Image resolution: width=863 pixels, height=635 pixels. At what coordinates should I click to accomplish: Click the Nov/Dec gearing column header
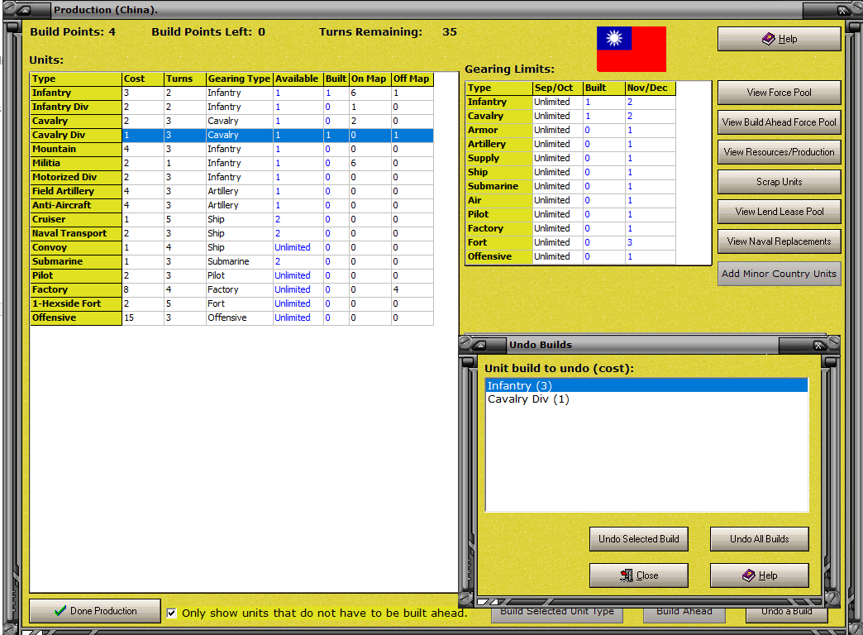[x=650, y=88]
